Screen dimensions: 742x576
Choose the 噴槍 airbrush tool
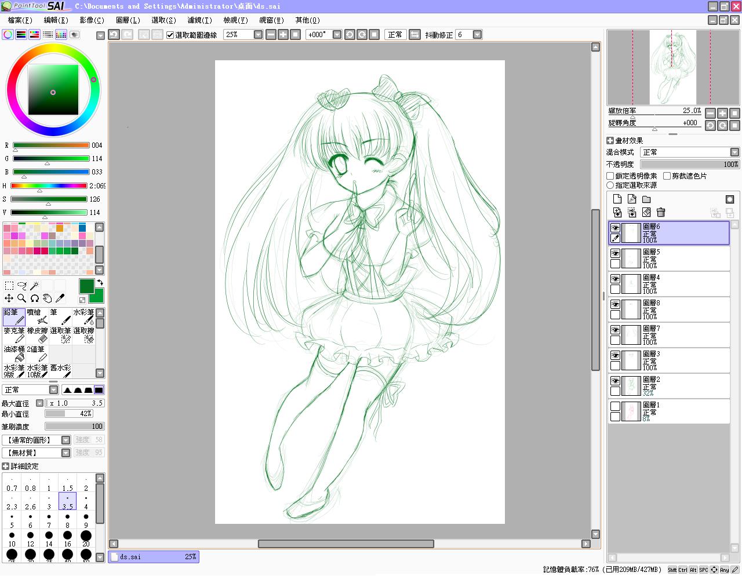click(37, 317)
